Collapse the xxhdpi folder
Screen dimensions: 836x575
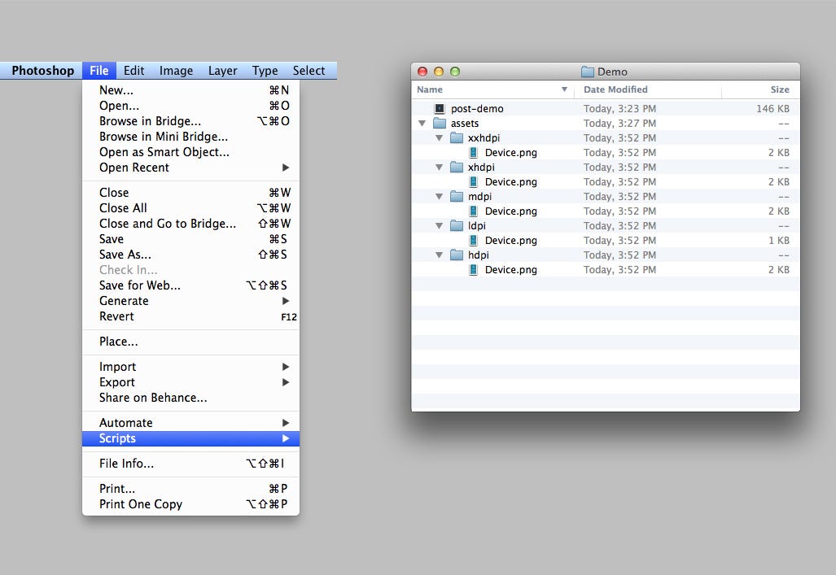tap(440, 138)
